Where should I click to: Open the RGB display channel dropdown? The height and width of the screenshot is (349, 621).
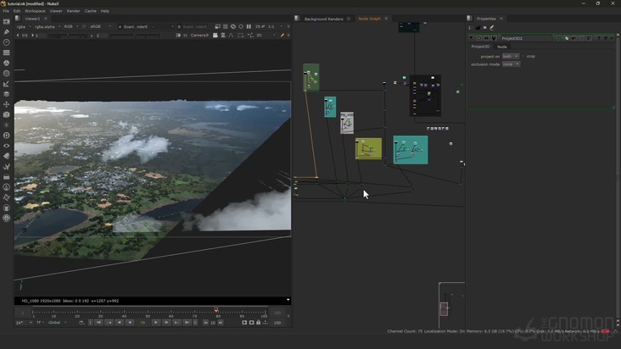tap(71, 26)
